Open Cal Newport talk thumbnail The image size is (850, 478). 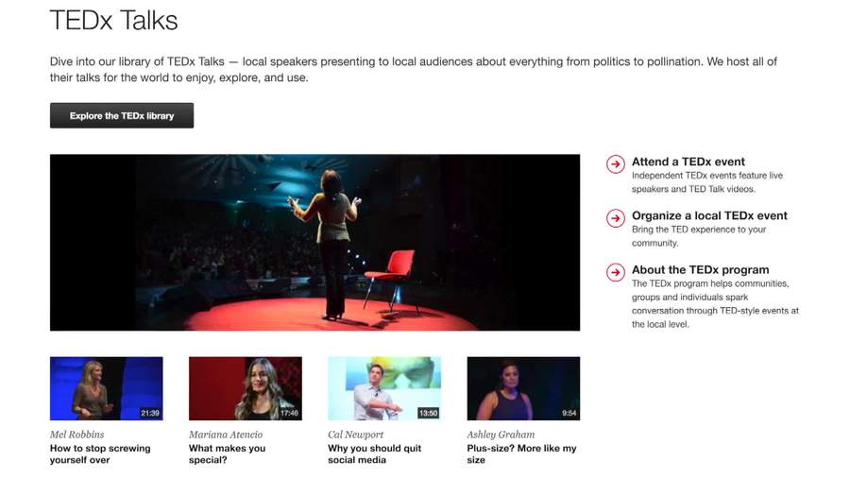[383, 387]
